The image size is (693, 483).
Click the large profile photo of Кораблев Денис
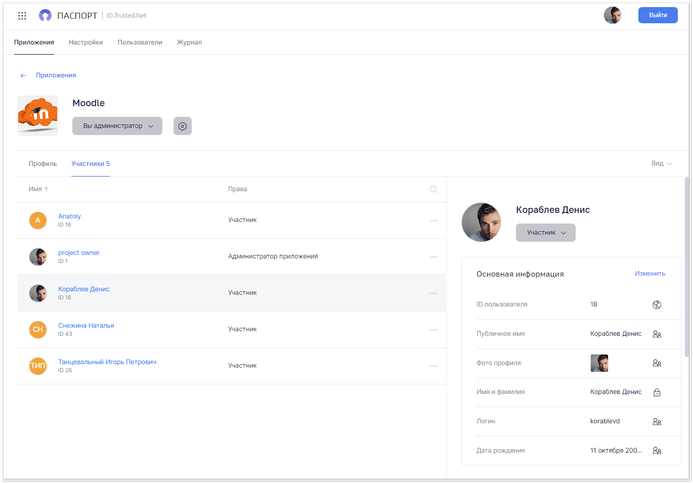pos(481,222)
